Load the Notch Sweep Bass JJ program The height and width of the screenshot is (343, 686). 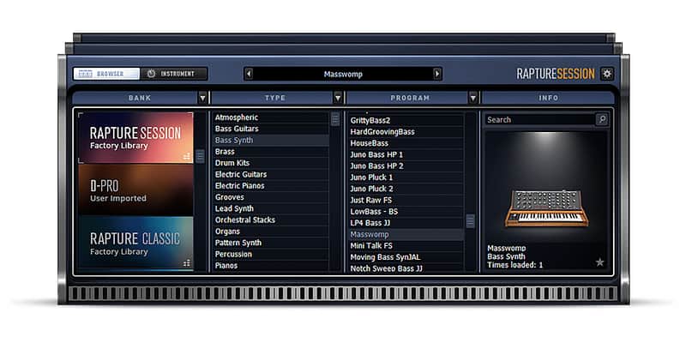[406, 268]
